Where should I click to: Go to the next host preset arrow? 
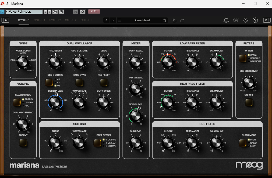tap(50, 12)
